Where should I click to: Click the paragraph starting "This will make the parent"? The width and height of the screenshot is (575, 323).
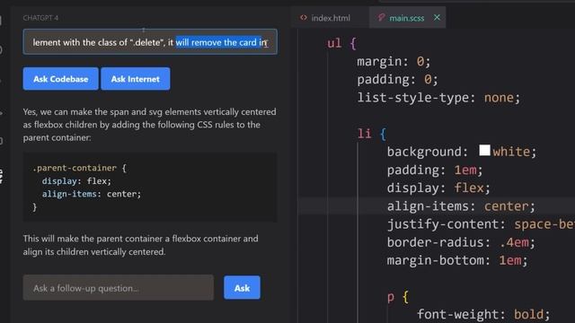coord(141,245)
